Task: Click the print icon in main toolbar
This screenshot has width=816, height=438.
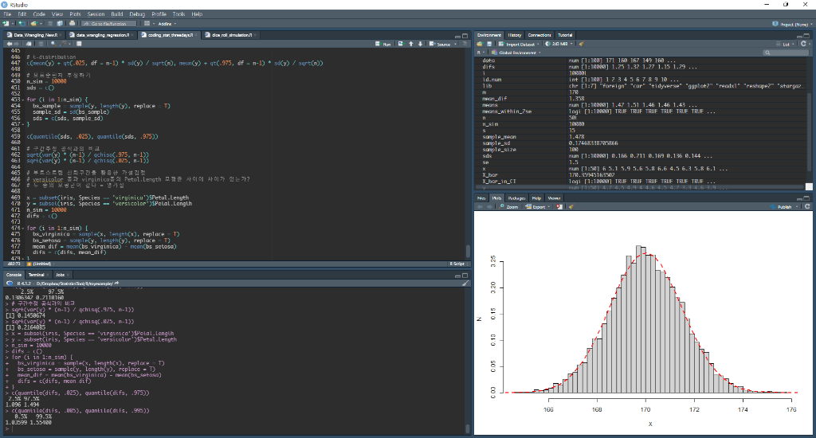Action: pyautogui.click(x=73, y=23)
